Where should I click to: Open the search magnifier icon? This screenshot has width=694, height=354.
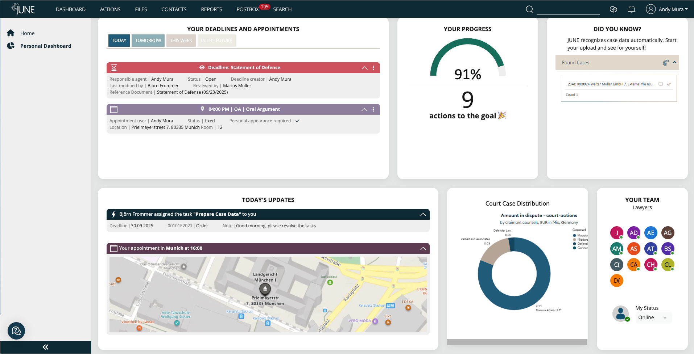pos(529,9)
